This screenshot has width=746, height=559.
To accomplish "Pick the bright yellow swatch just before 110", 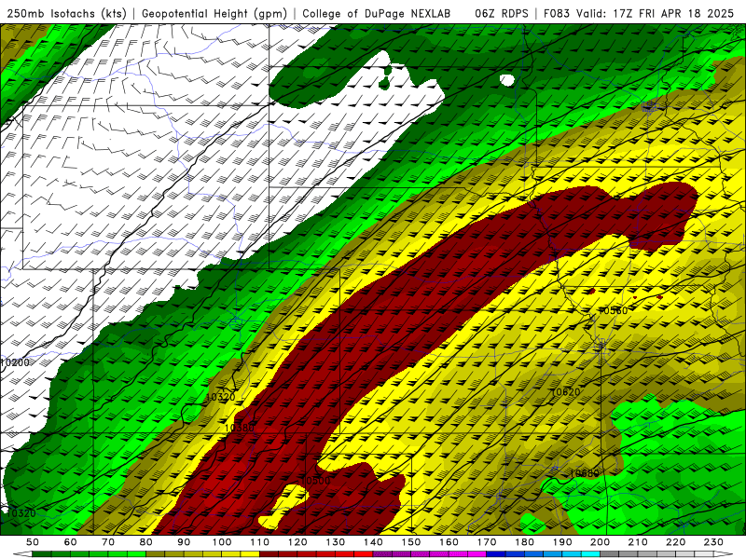I will pyautogui.click(x=250, y=554).
